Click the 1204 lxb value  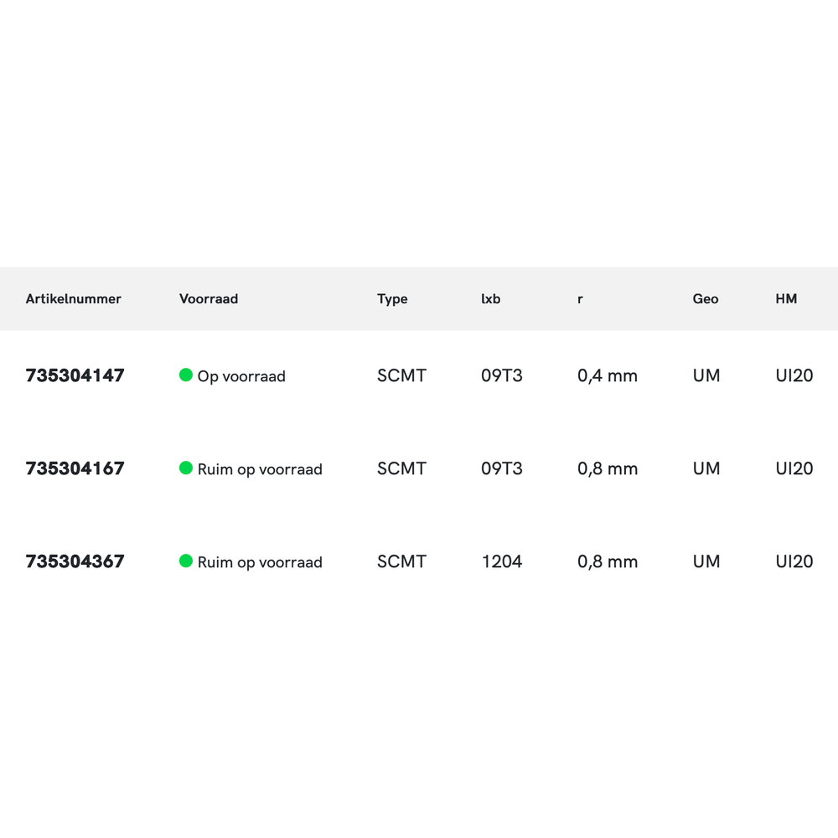coord(502,561)
